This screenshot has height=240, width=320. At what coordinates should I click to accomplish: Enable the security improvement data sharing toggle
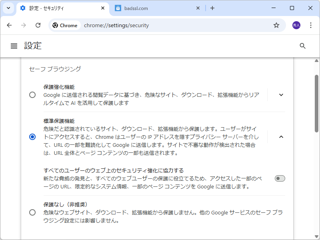(280, 178)
